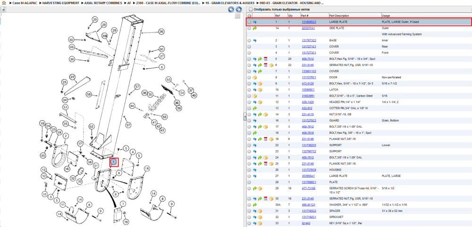Click box icon on SERRATED SCREW row
Image resolution: width=472 pixels, height=227 pixels.
click(x=260, y=188)
